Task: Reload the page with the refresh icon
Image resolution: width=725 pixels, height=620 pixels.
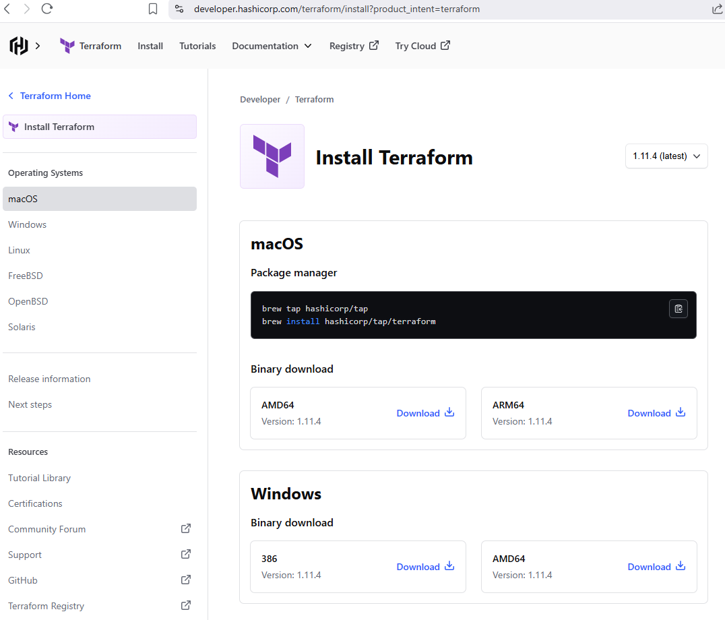Action: pos(47,9)
